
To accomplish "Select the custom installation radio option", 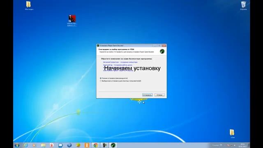I will pyautogui.click(x=101, y=81).
